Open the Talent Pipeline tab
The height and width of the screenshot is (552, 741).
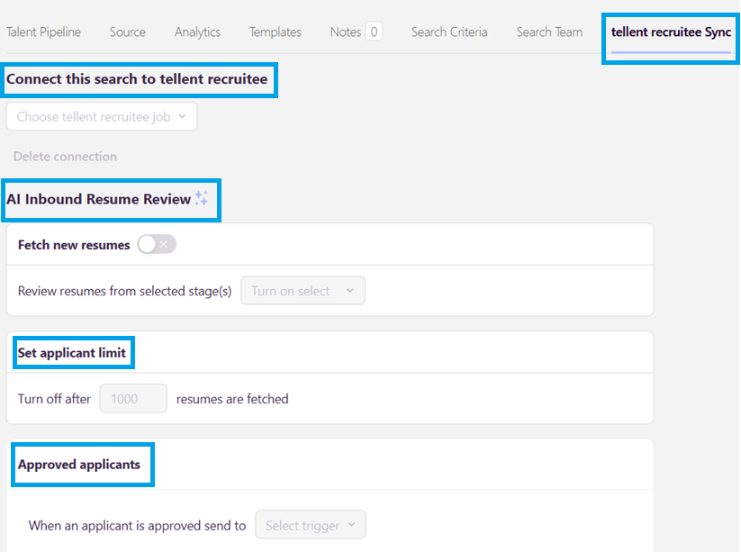43,32
